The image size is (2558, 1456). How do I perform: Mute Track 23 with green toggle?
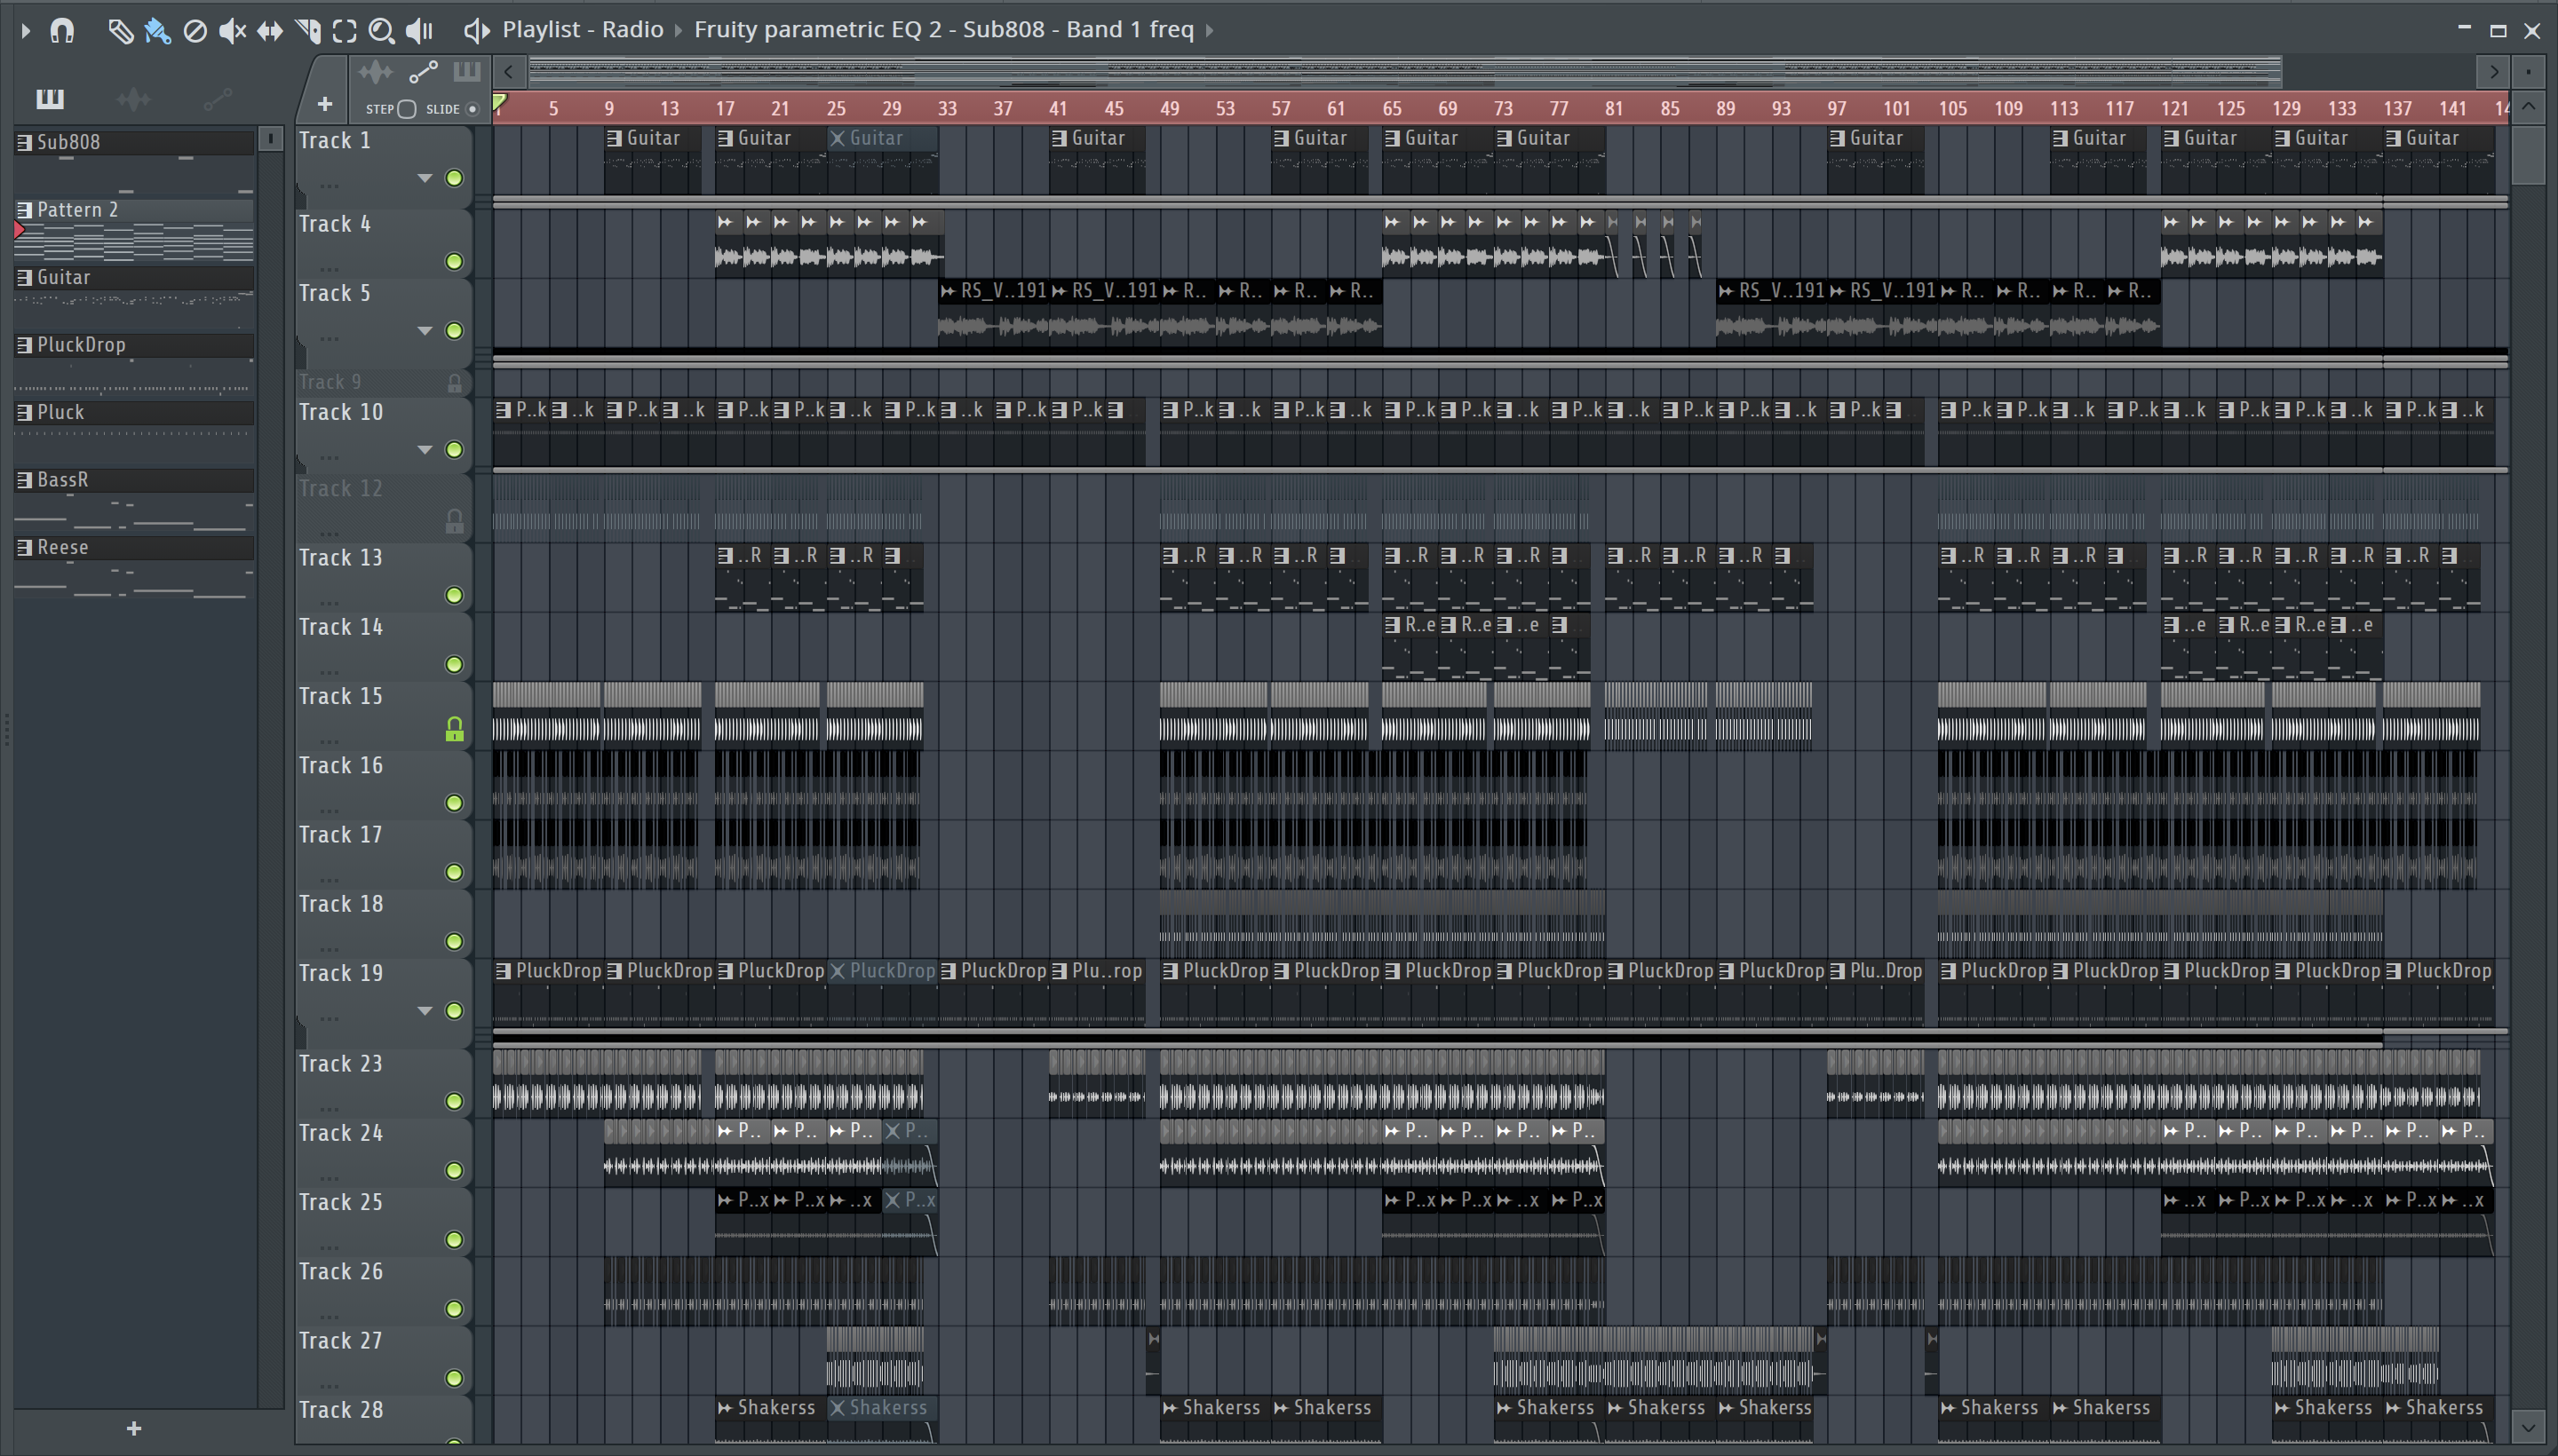[x=454, y=1101]
